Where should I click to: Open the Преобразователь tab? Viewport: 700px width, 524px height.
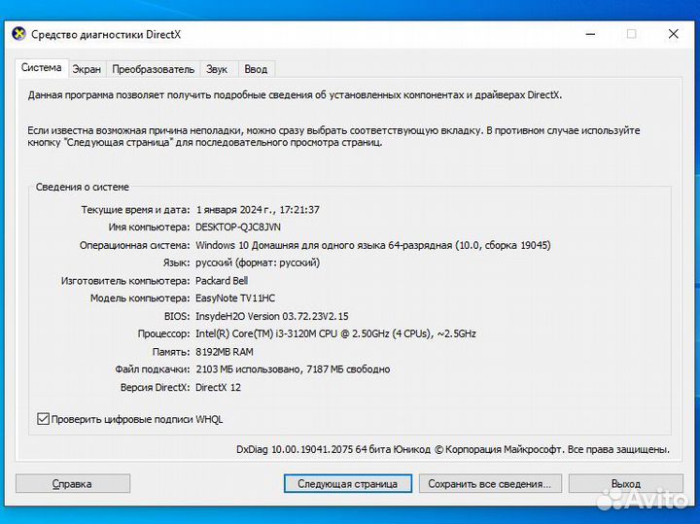click(x=154, y=69)
